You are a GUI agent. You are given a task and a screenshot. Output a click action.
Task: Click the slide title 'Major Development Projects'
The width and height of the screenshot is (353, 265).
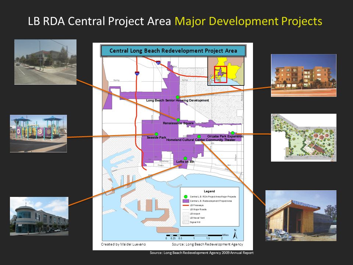pyautogui.click(x=248, y=21)
